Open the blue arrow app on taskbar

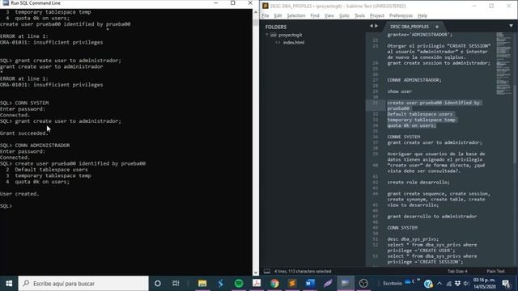pos(220,284)
